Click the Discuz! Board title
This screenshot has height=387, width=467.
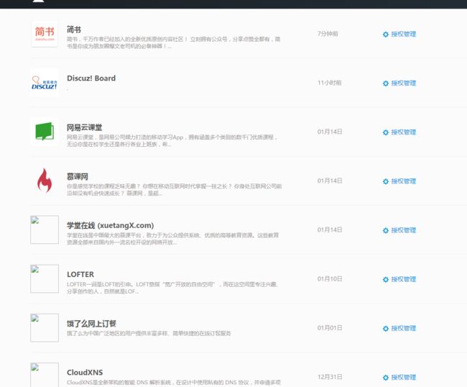(91, 78)
